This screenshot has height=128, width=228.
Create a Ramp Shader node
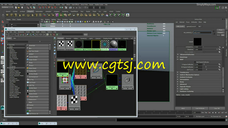pyautogui.click(x=38, y=68)
